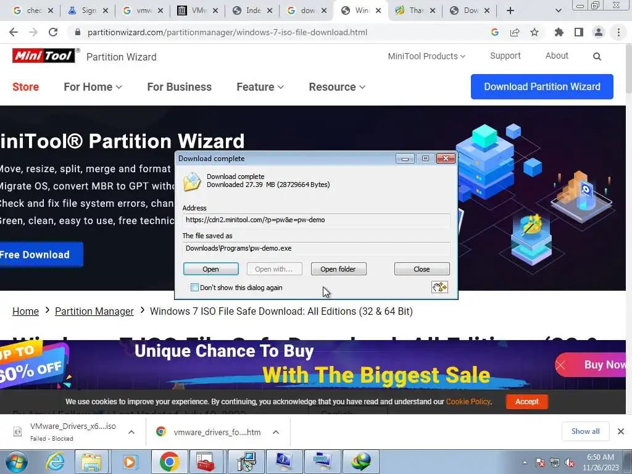Click the Google icon in the address bar

495,32
